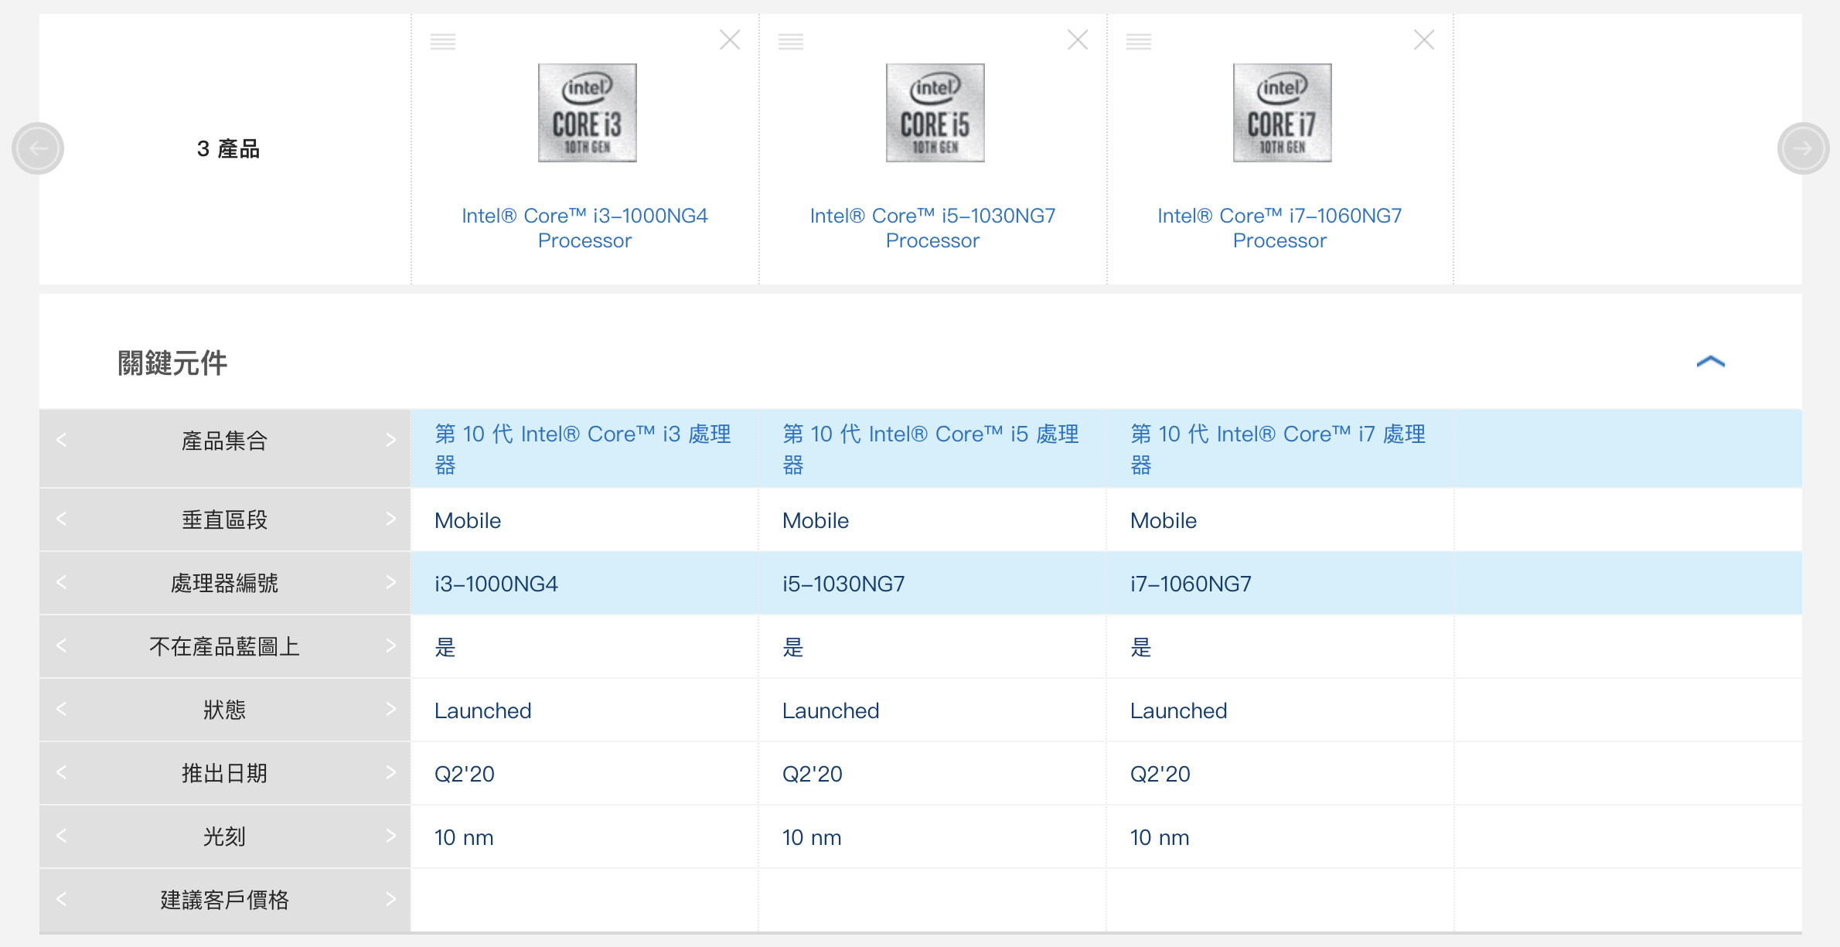Image resolution: width=1840 pixels, height=947 pixels.
Task: Click right arrow in 建議客戶價格 row
Action: click(x=390, y=899)
